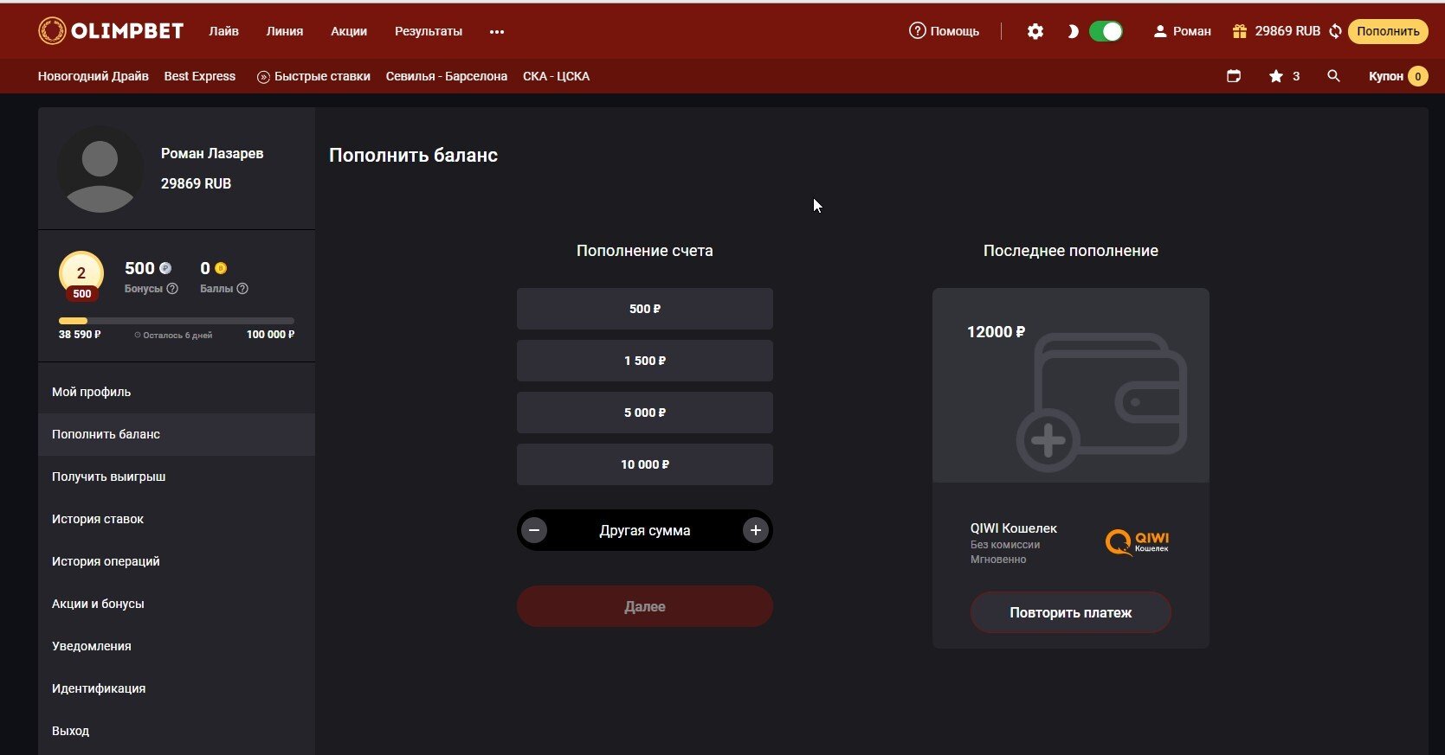Click the gift bonus icon

[1239, 32]
